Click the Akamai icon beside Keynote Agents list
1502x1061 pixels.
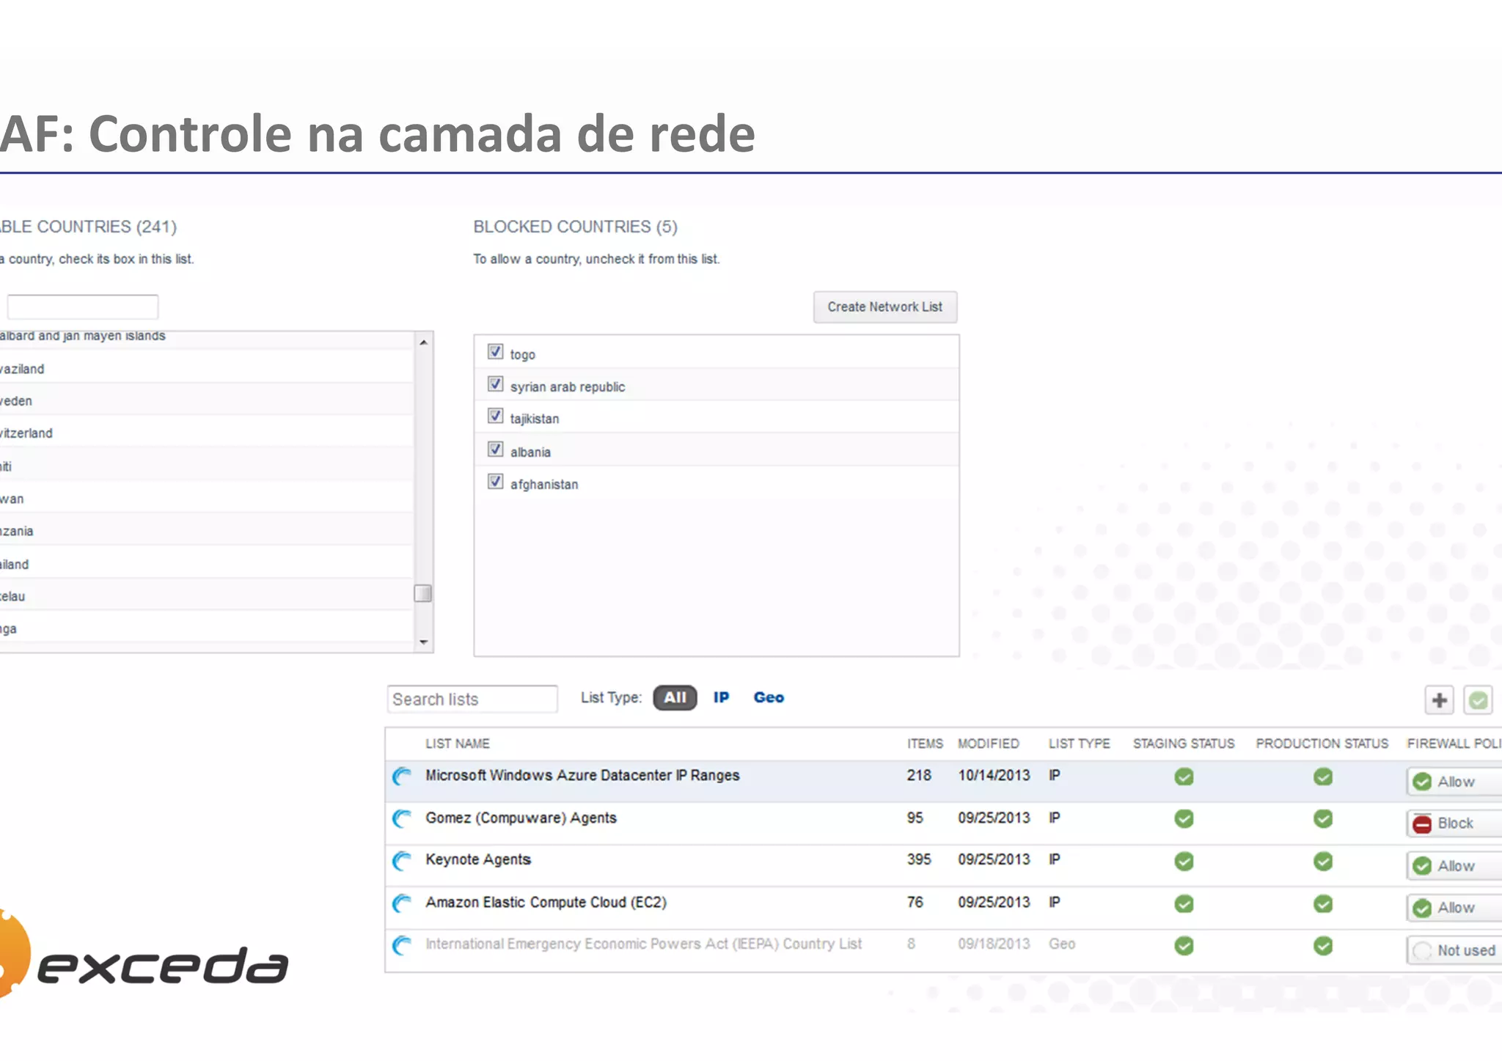(402, 860)
